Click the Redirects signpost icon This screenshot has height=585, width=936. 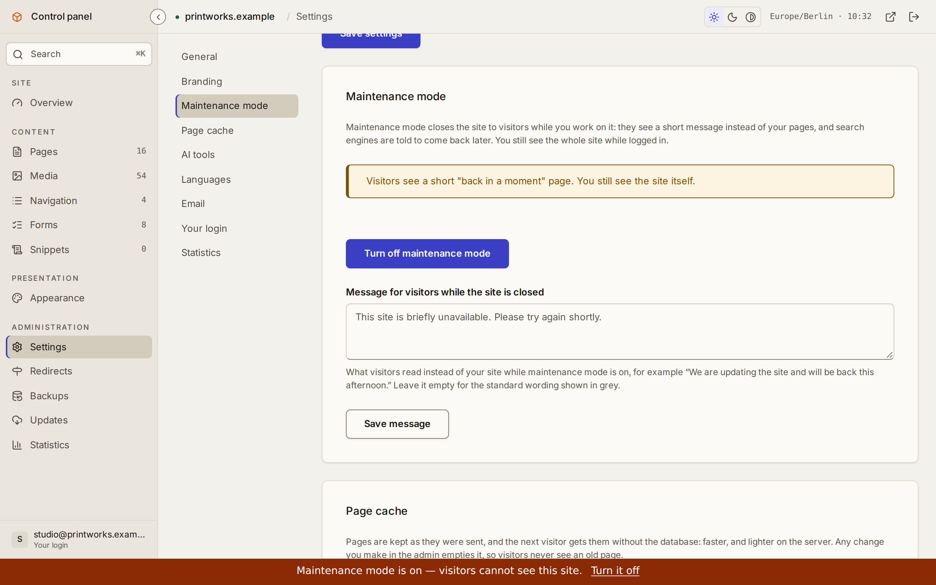pyautogui.click(x=17, y=371)
